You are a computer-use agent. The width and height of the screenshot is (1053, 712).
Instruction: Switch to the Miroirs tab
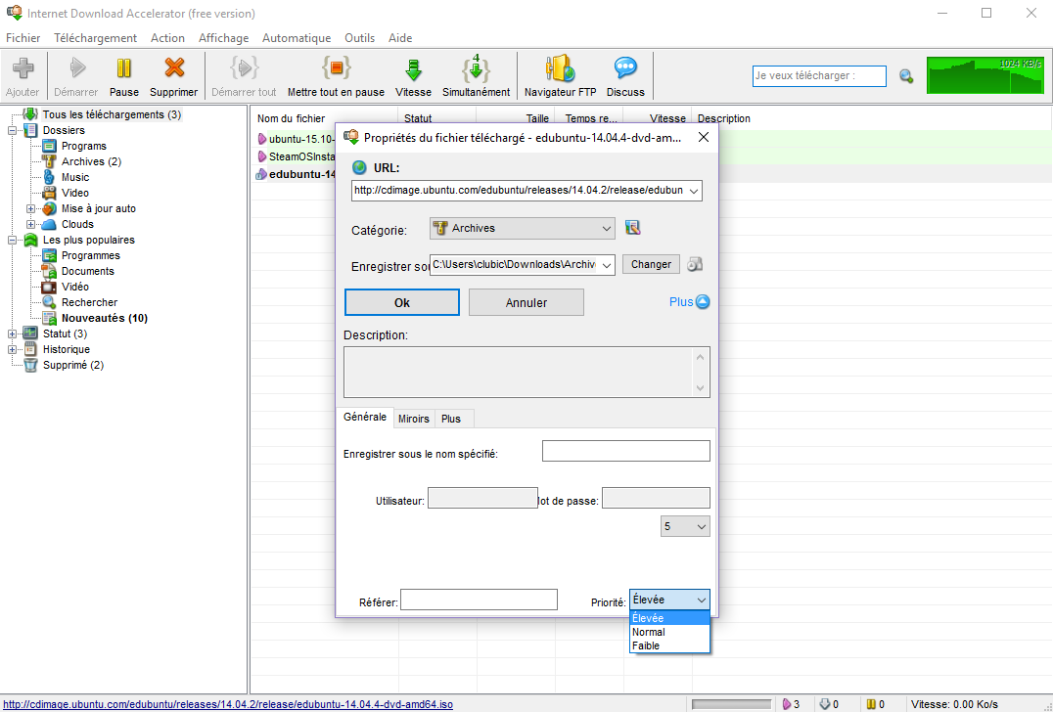point(414,419)
